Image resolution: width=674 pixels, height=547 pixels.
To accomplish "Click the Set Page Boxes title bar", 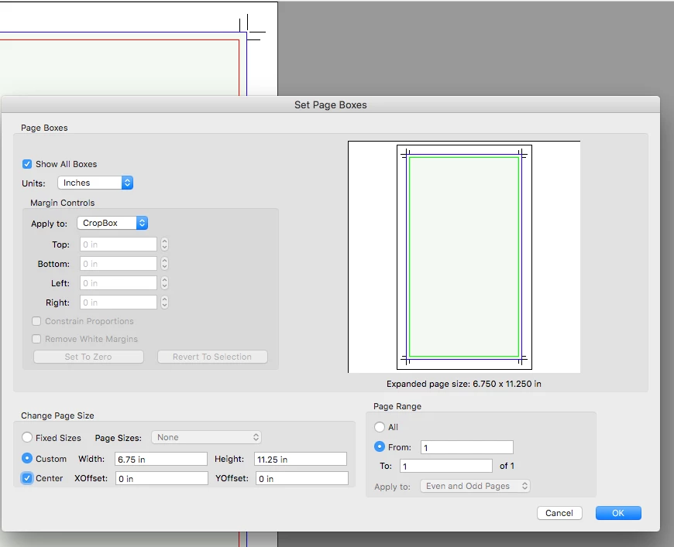I will [x=331, y=104].
